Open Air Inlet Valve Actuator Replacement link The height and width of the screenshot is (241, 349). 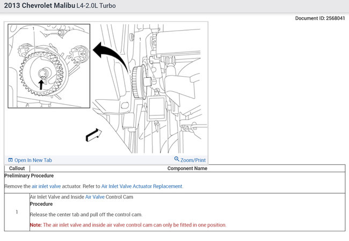point(142,186)
